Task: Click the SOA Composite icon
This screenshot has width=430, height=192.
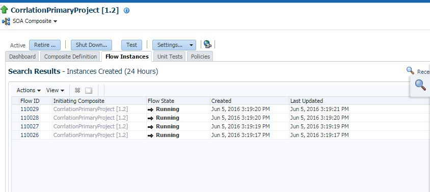Action: click(6, 21)
